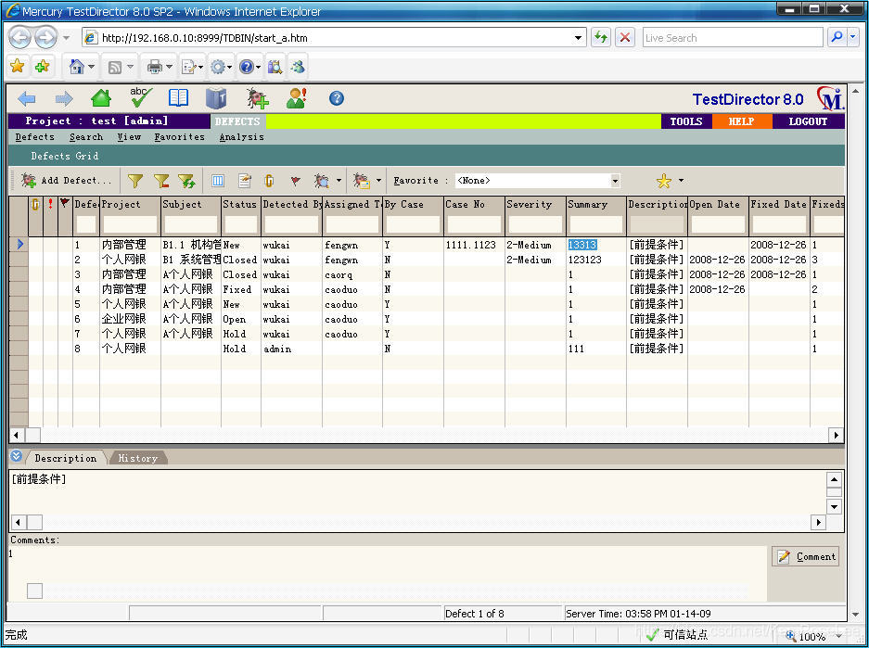This screenshot has height=648, width=869.
Task: Open the Search menu
Action: (86, 137)
